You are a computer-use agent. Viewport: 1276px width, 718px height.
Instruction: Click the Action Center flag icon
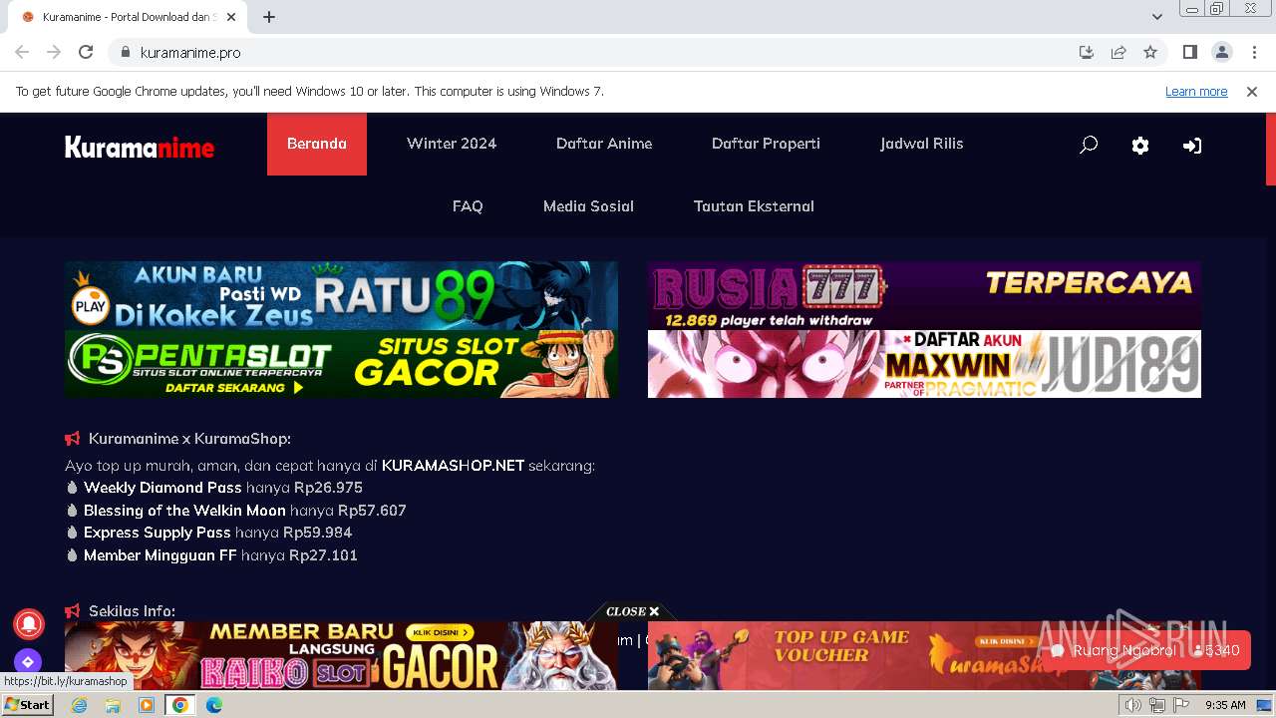click(x=1181, y=705)
